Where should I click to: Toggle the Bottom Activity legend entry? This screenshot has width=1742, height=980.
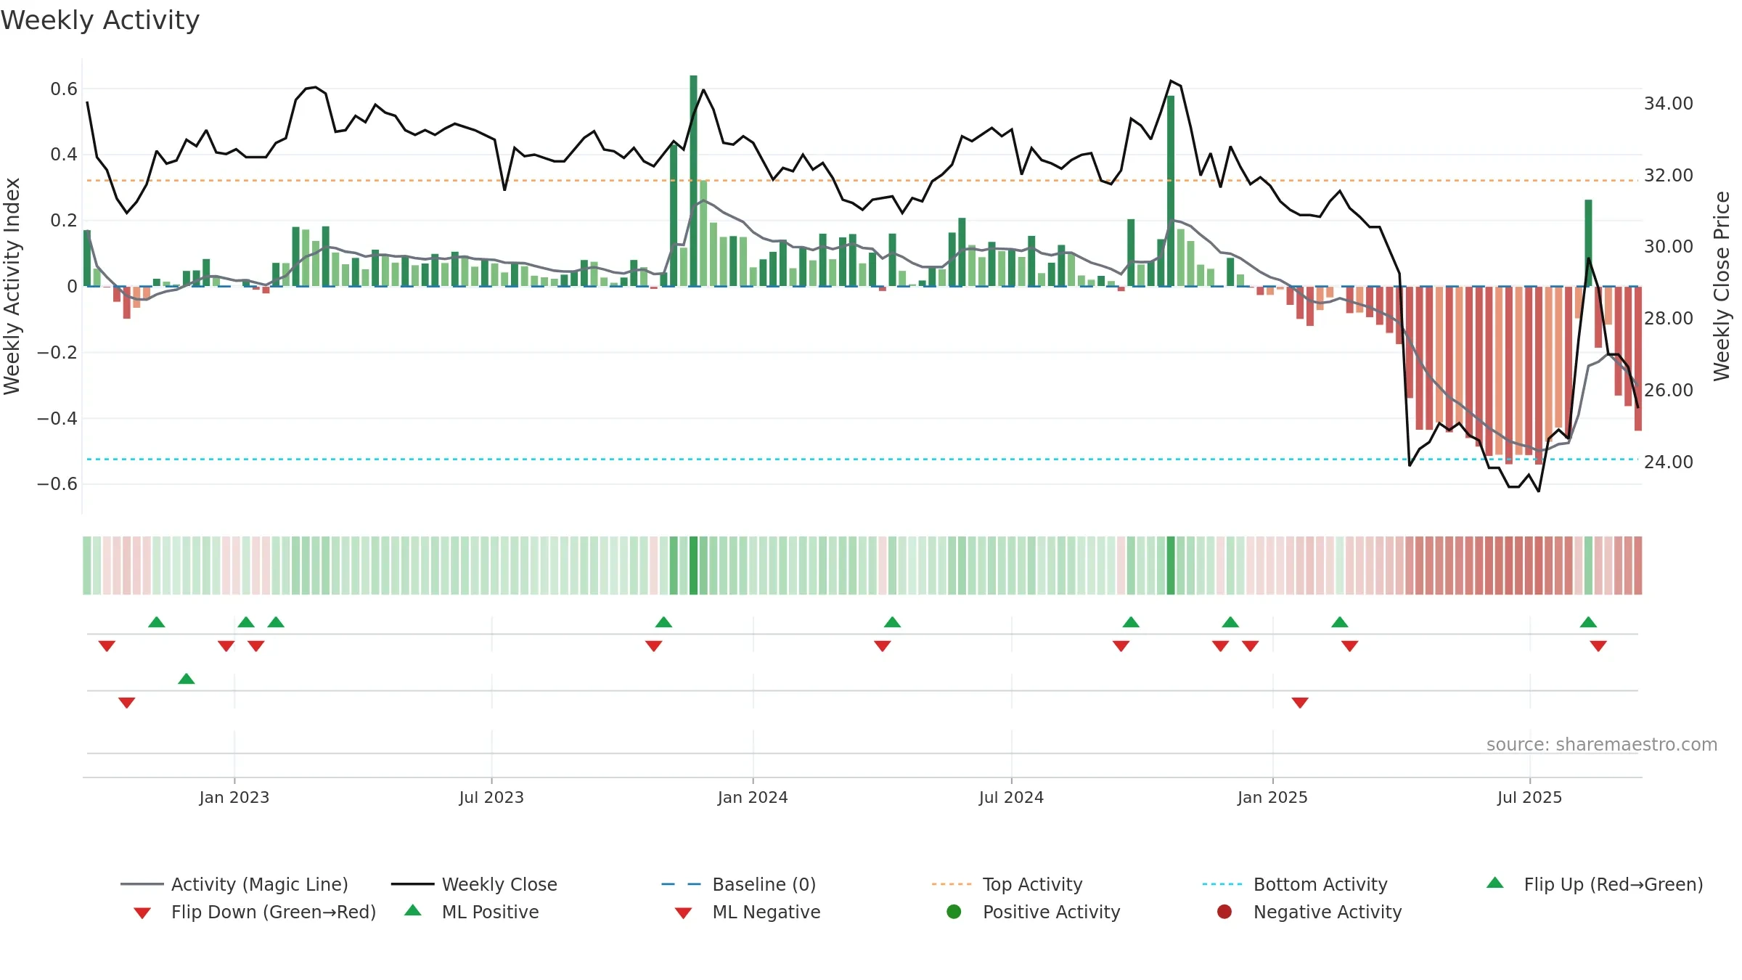[1295, 884]
